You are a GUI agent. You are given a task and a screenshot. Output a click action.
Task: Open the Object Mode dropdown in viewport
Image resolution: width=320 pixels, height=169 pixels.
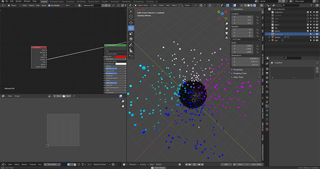143,5
